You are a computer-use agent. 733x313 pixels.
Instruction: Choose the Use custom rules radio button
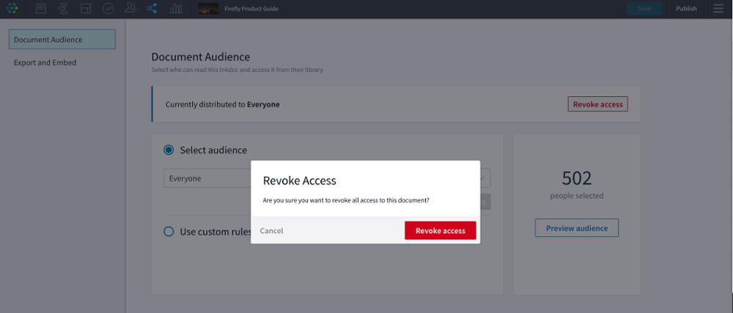tap(169, 232)
